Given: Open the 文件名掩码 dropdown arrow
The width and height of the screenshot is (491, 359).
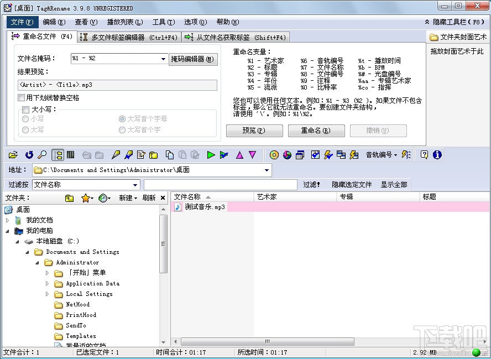Looking at the screenshot, I should point(163,59).
